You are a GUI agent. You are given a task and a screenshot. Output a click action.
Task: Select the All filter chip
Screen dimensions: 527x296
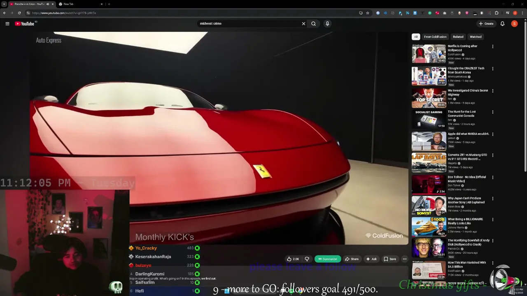[416, 37]
